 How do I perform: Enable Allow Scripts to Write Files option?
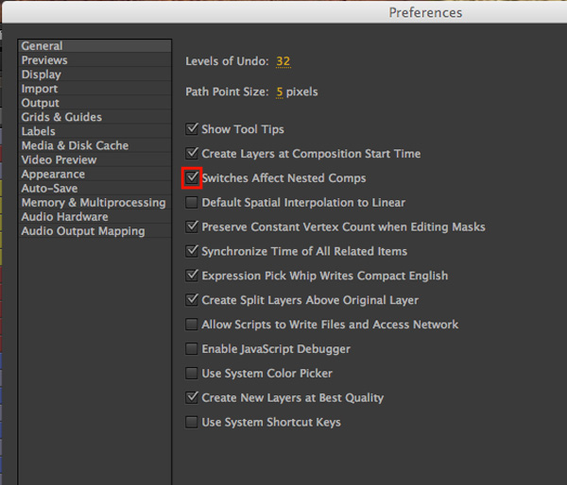click(191, 325)
